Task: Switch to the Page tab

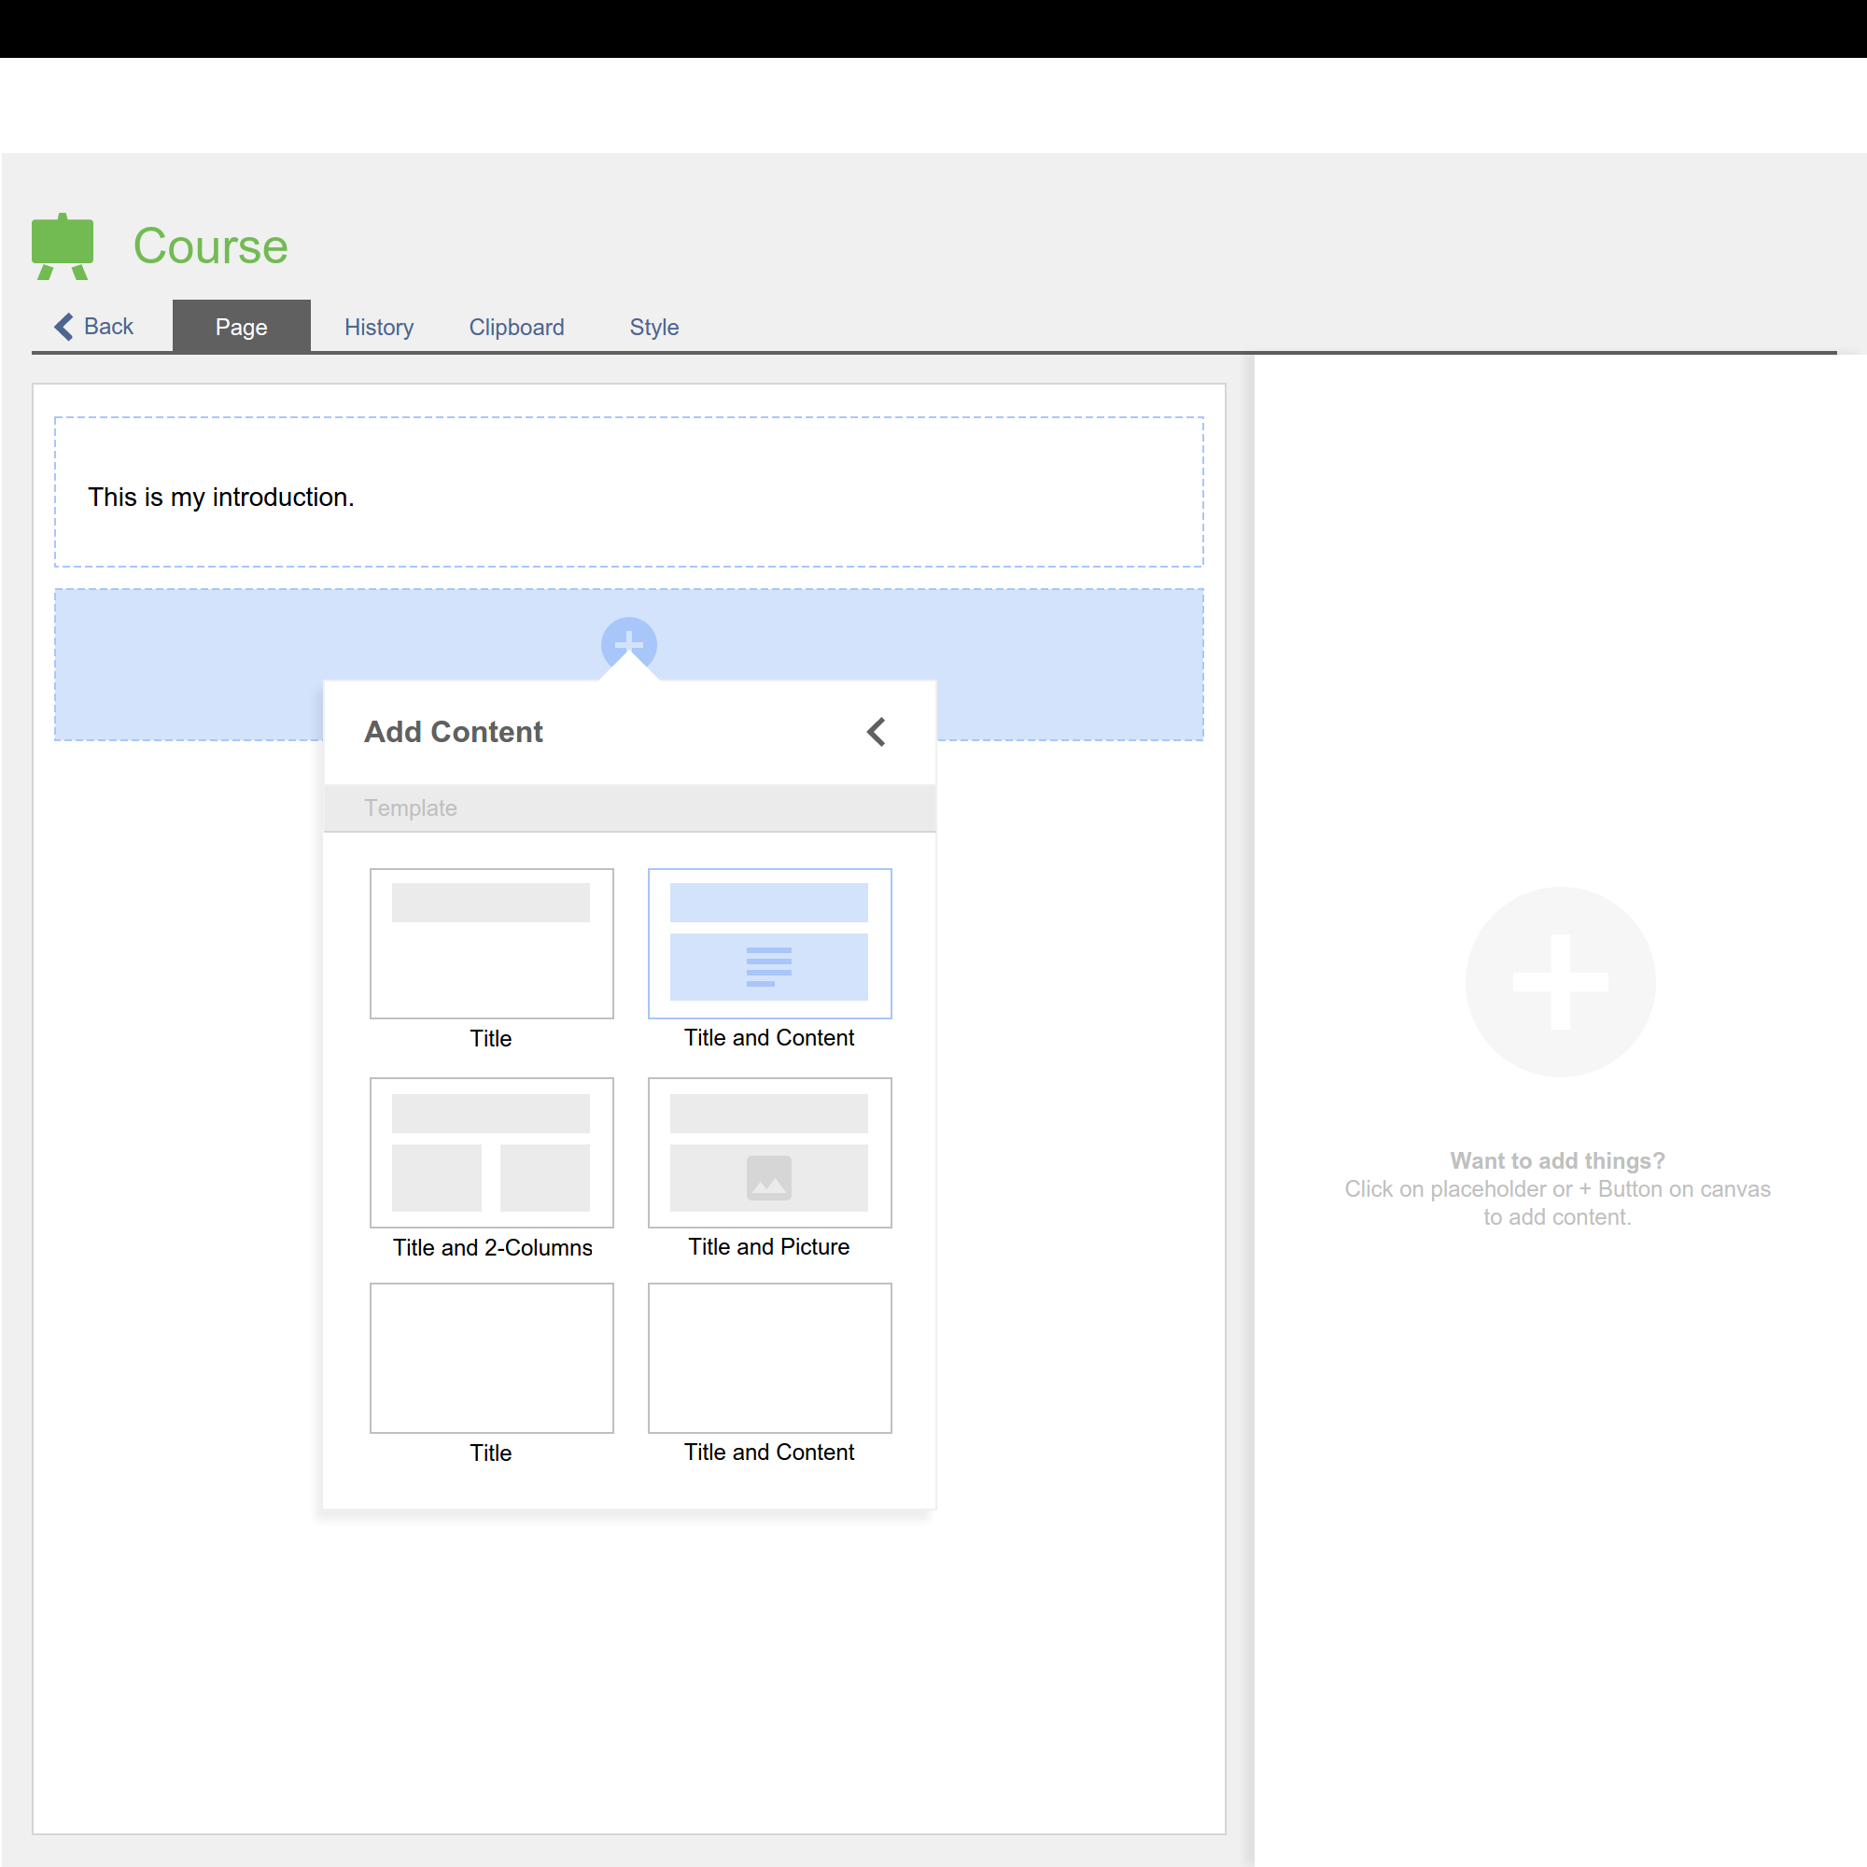Action: [x=241, y=327]
